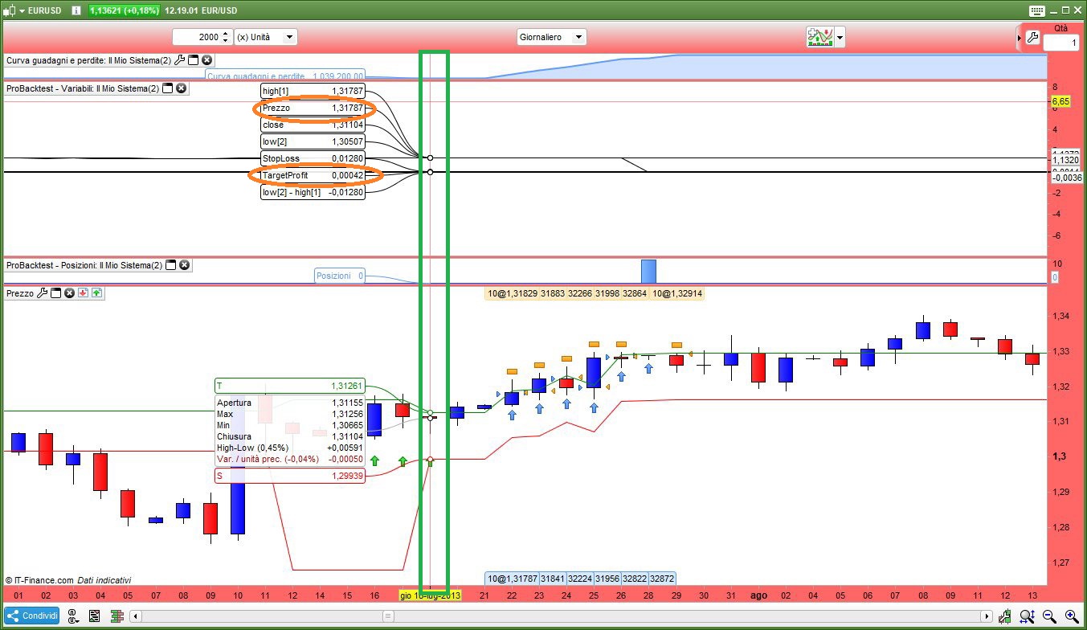
Task: Open the Giornaliero timeframe dropdown
Action: pos(552,37)
